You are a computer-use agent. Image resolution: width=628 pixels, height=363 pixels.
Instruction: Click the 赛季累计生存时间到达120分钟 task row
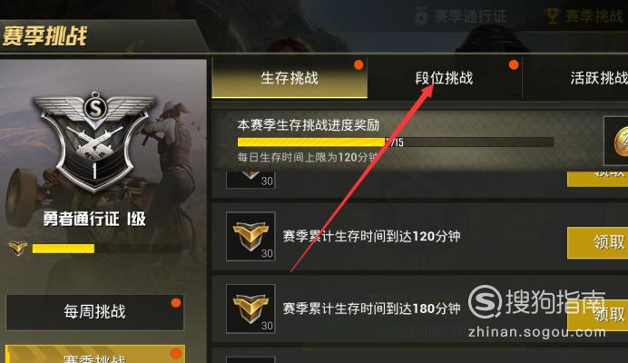pyautogui.click(x=420, y=237)
